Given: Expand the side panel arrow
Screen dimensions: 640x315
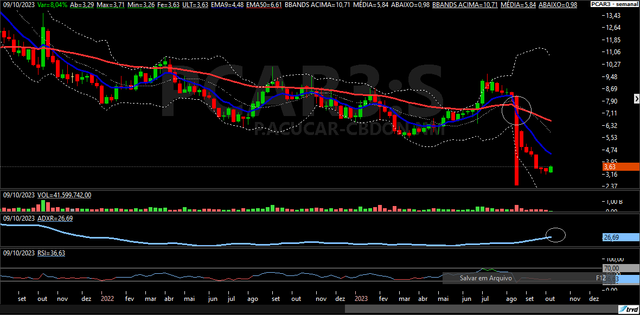Looking at the screenshot, I should (636, 98).
